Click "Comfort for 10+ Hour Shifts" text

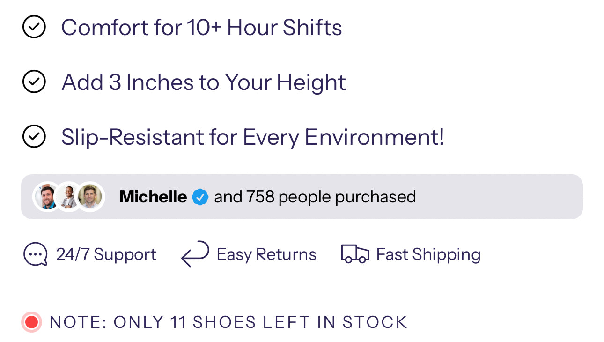pyautogui.click(x=202, y=28)
